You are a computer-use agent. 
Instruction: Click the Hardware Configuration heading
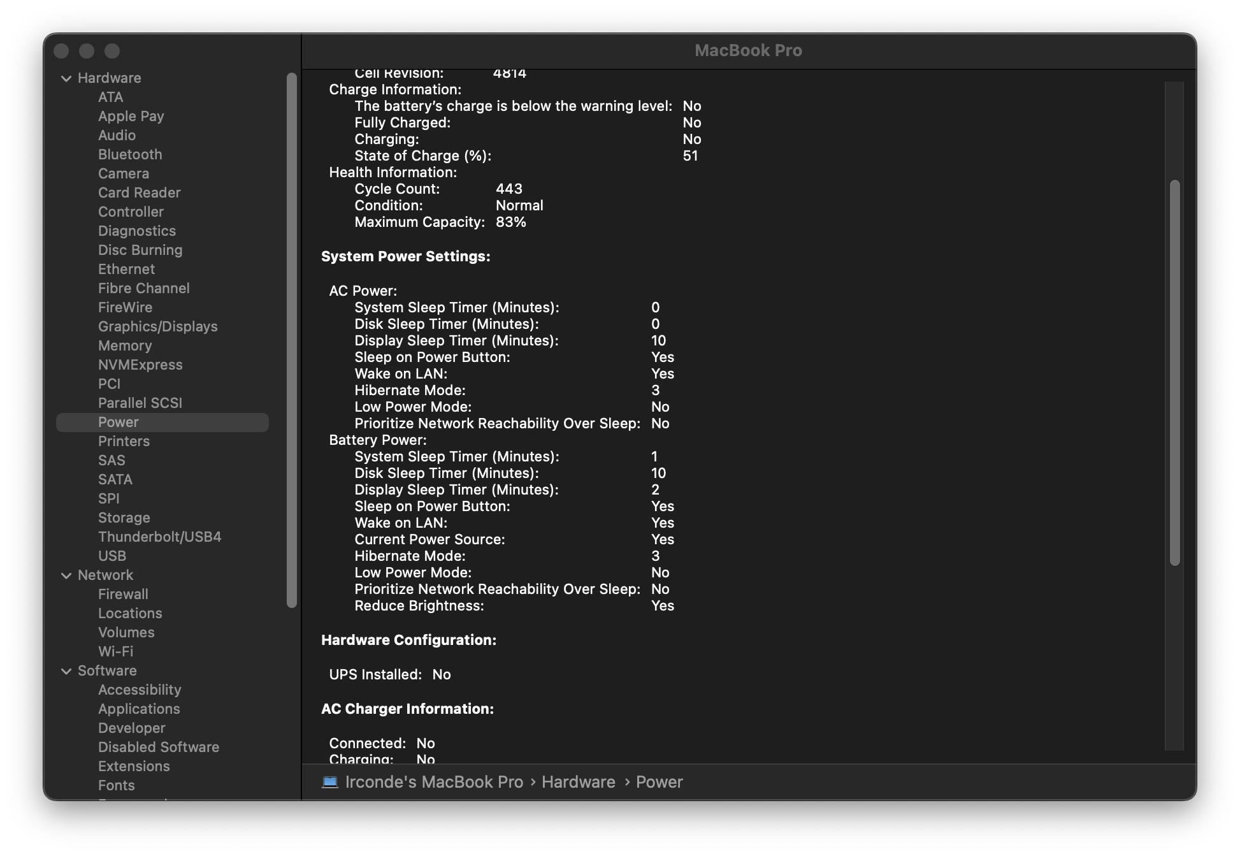coord(409,640)
